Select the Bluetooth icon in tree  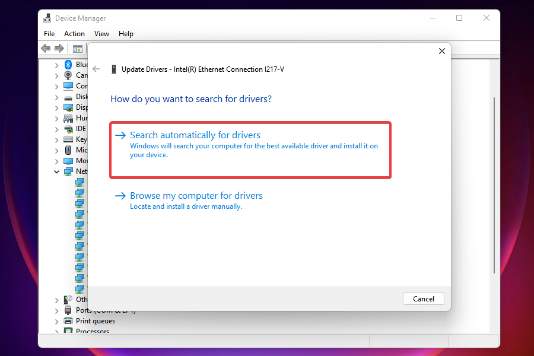tap(68, 65)
